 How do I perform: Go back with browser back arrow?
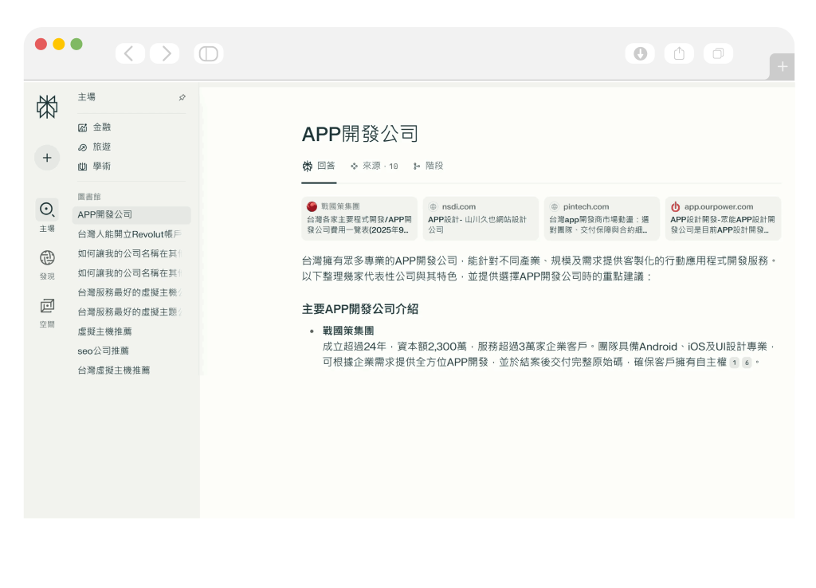(130, 53)
